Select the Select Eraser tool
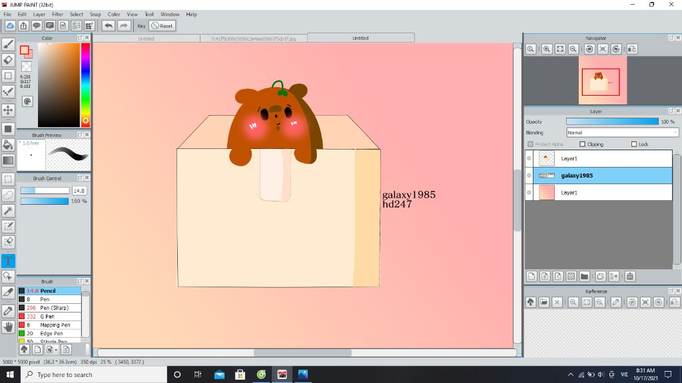682x383 pixels. tap(8, 242)
